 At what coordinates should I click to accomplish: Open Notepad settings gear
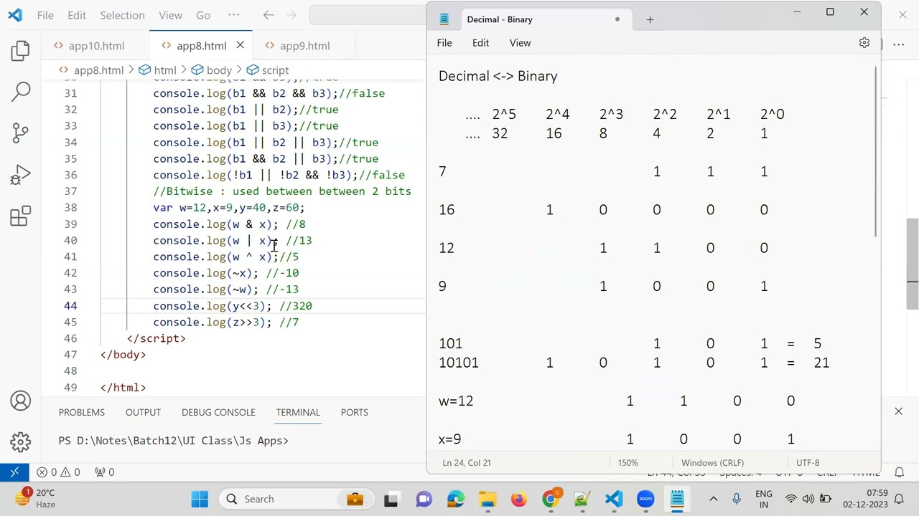864,43
